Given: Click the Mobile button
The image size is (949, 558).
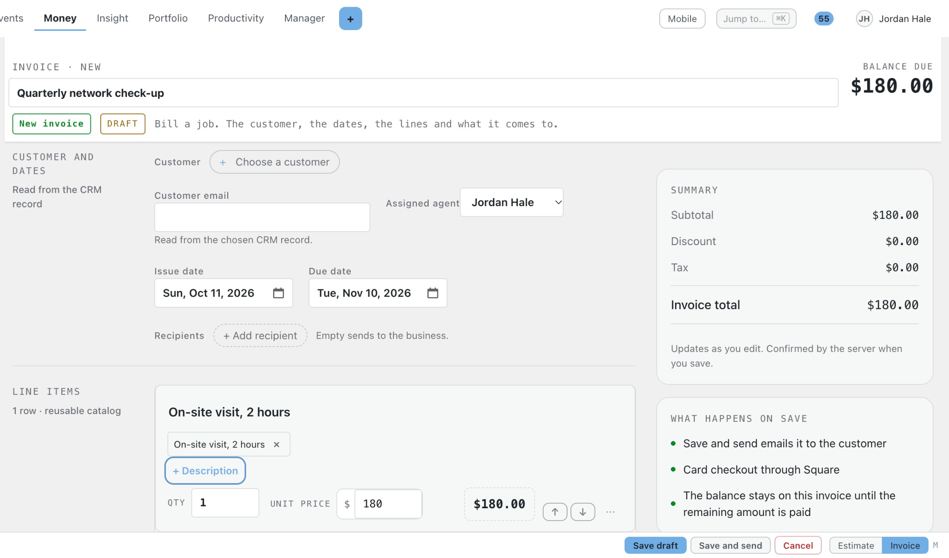Looking at the screenshot, I should pos(682,19).
